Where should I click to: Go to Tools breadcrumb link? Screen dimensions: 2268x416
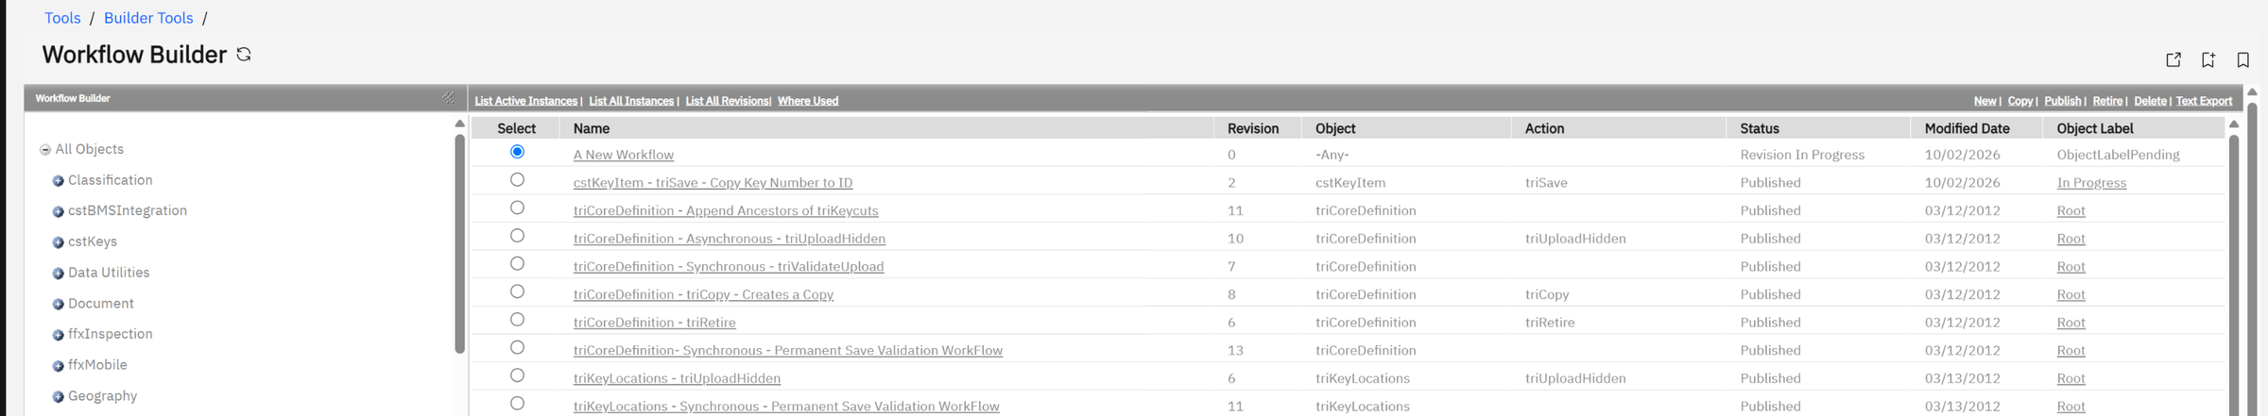(x=62, y=18)
